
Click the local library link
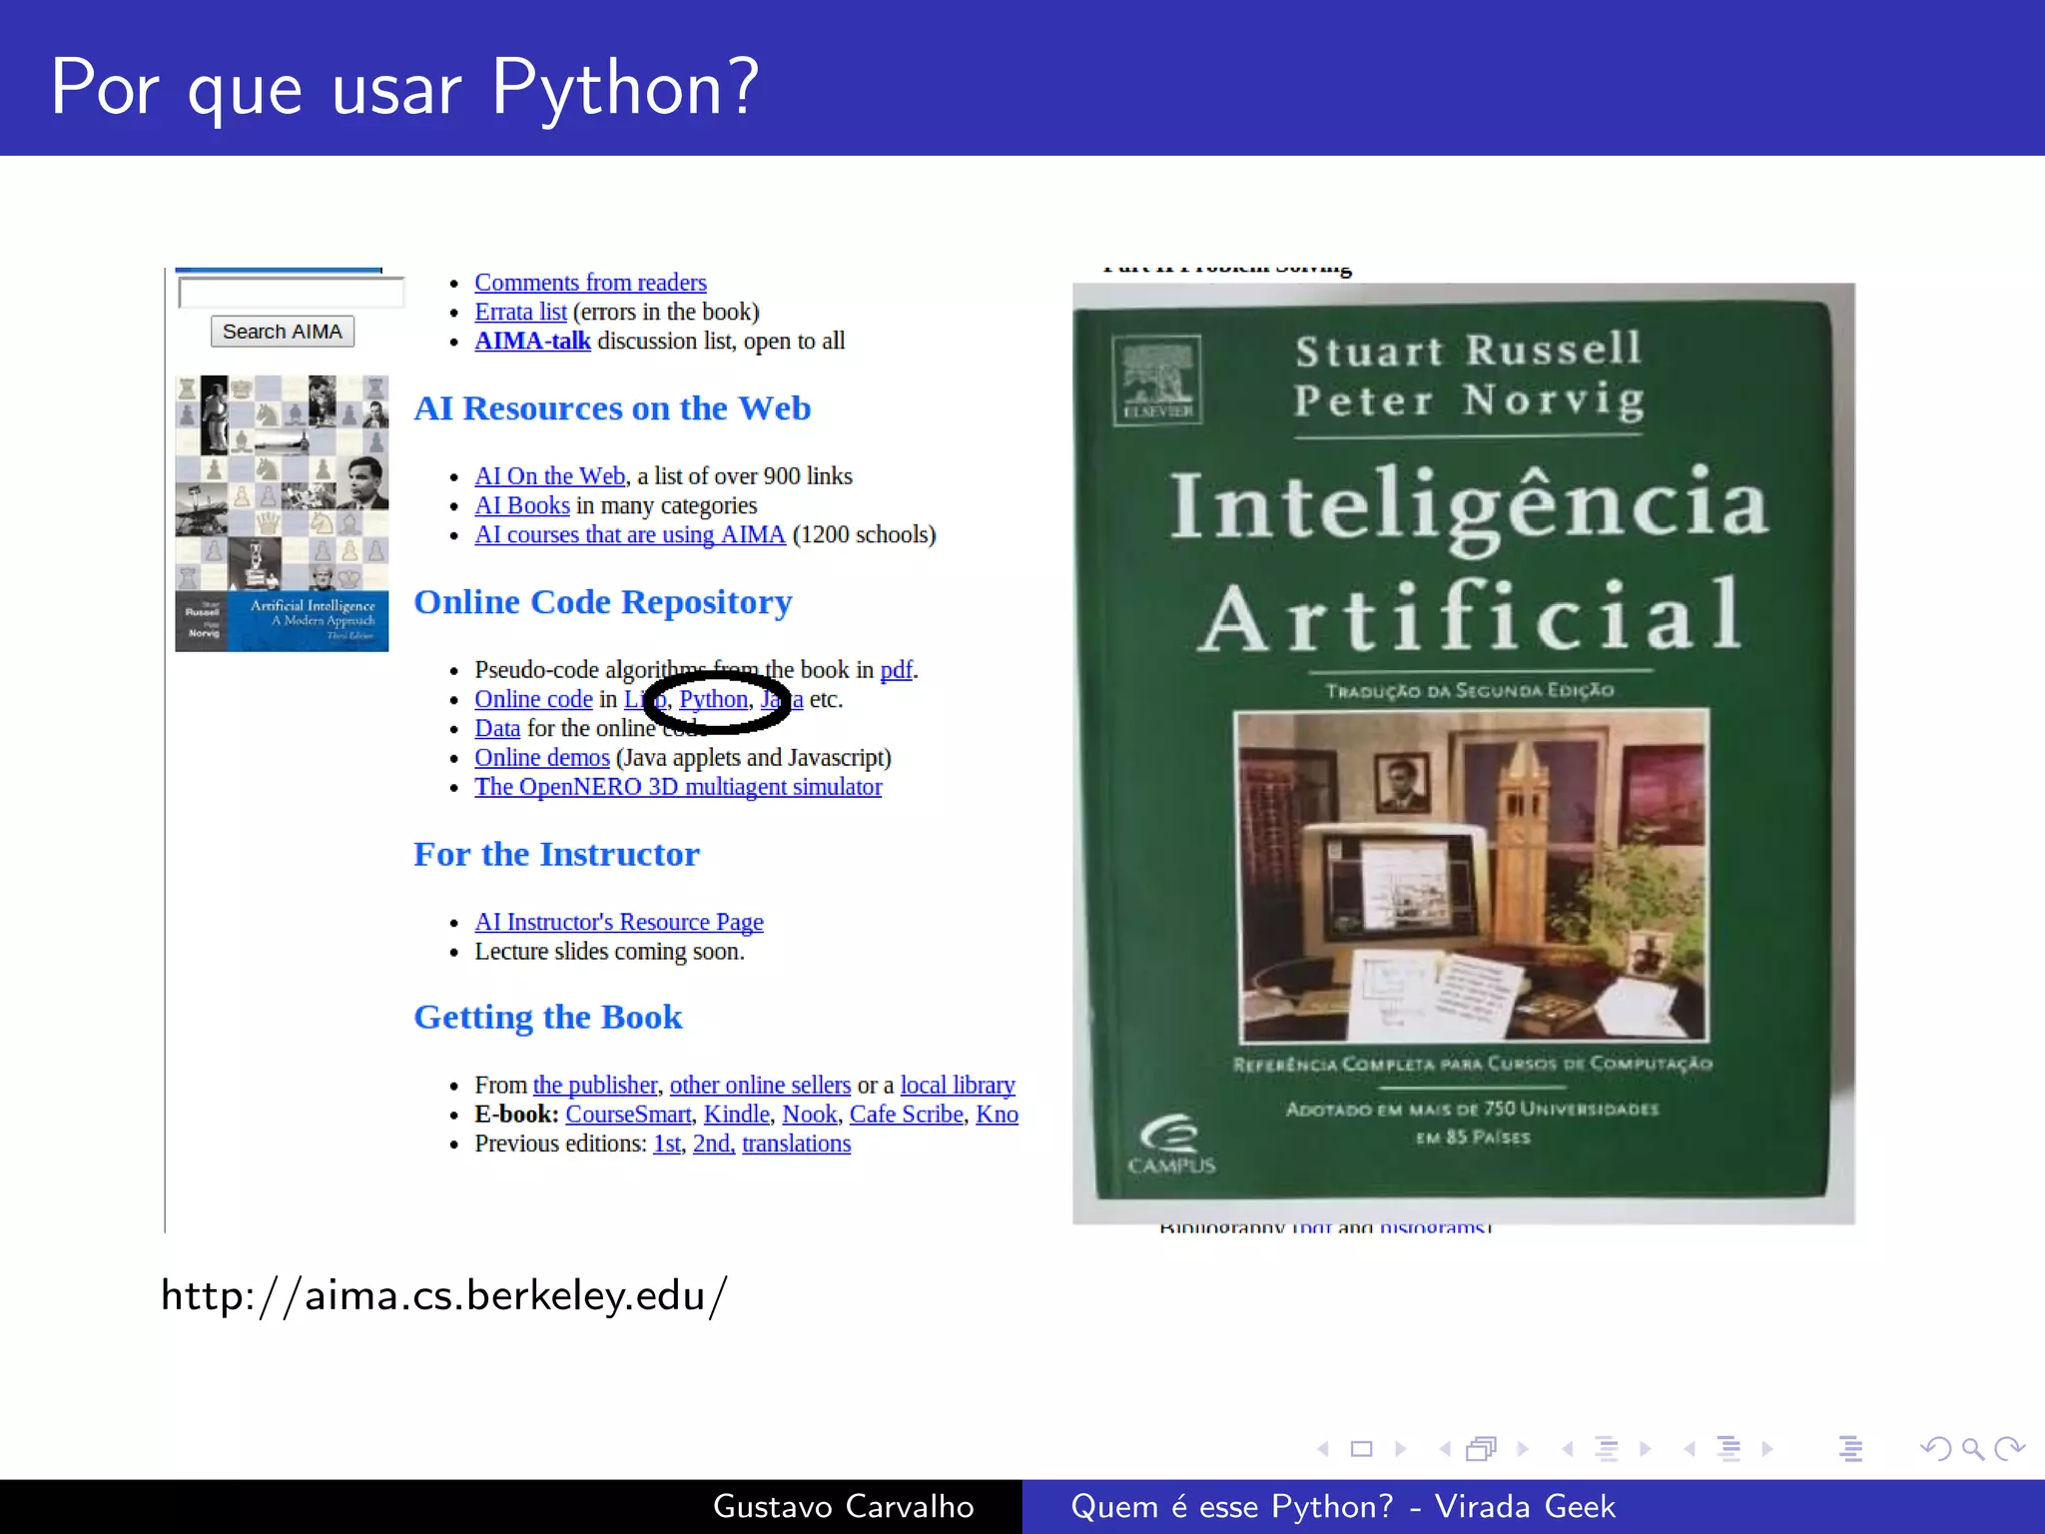958,1085
